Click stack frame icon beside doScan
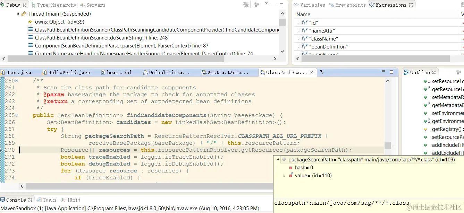 coord(31,38)
